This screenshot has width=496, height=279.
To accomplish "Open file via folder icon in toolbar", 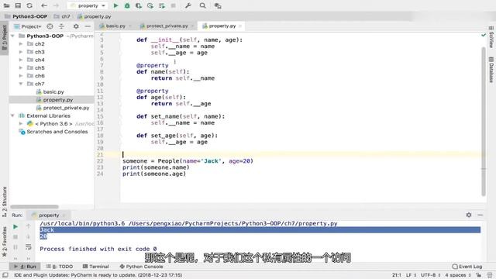I will pos(6,5).
